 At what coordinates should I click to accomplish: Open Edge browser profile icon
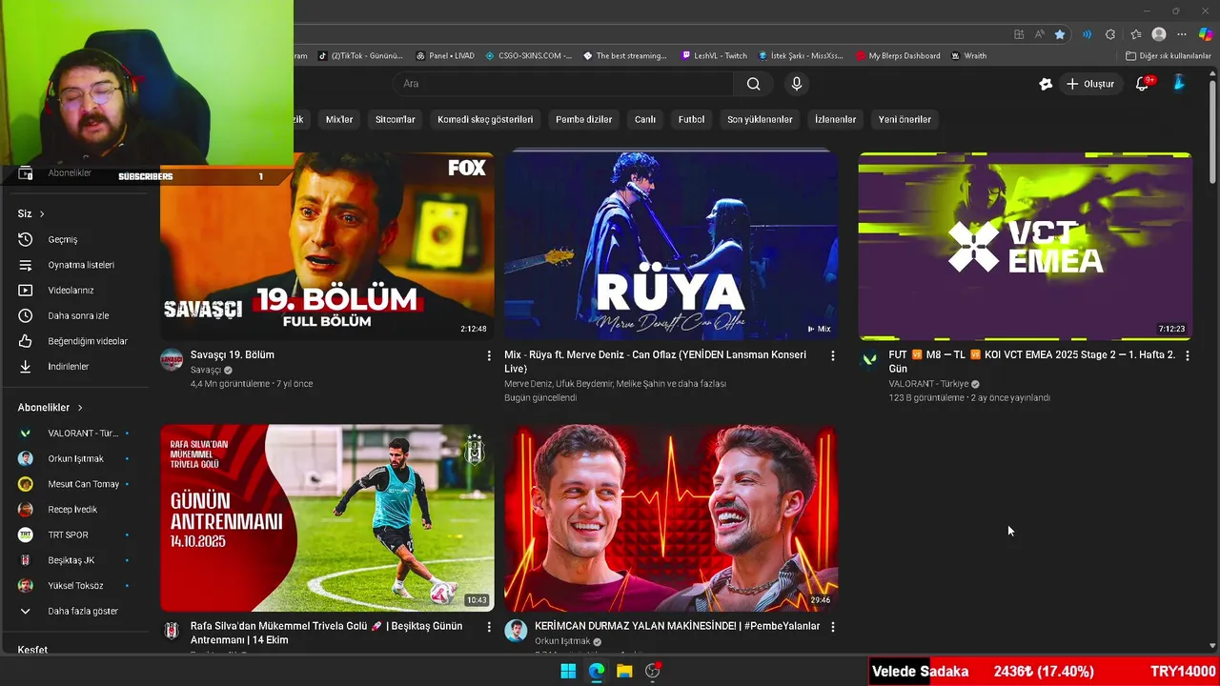pyautogui.click(x=1159, y=34)
